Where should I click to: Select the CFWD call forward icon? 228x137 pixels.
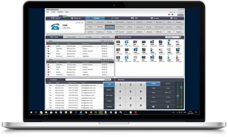112,18
